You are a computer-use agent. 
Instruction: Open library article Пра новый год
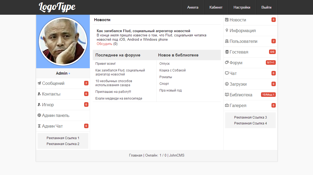tap(170, 90)
